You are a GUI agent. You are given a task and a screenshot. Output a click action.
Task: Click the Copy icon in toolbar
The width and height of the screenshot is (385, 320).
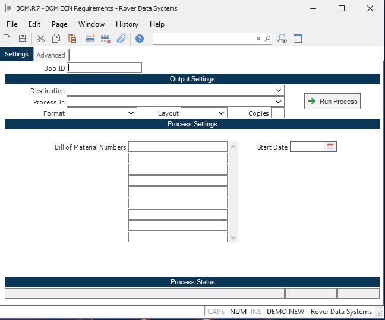point(56,39)
